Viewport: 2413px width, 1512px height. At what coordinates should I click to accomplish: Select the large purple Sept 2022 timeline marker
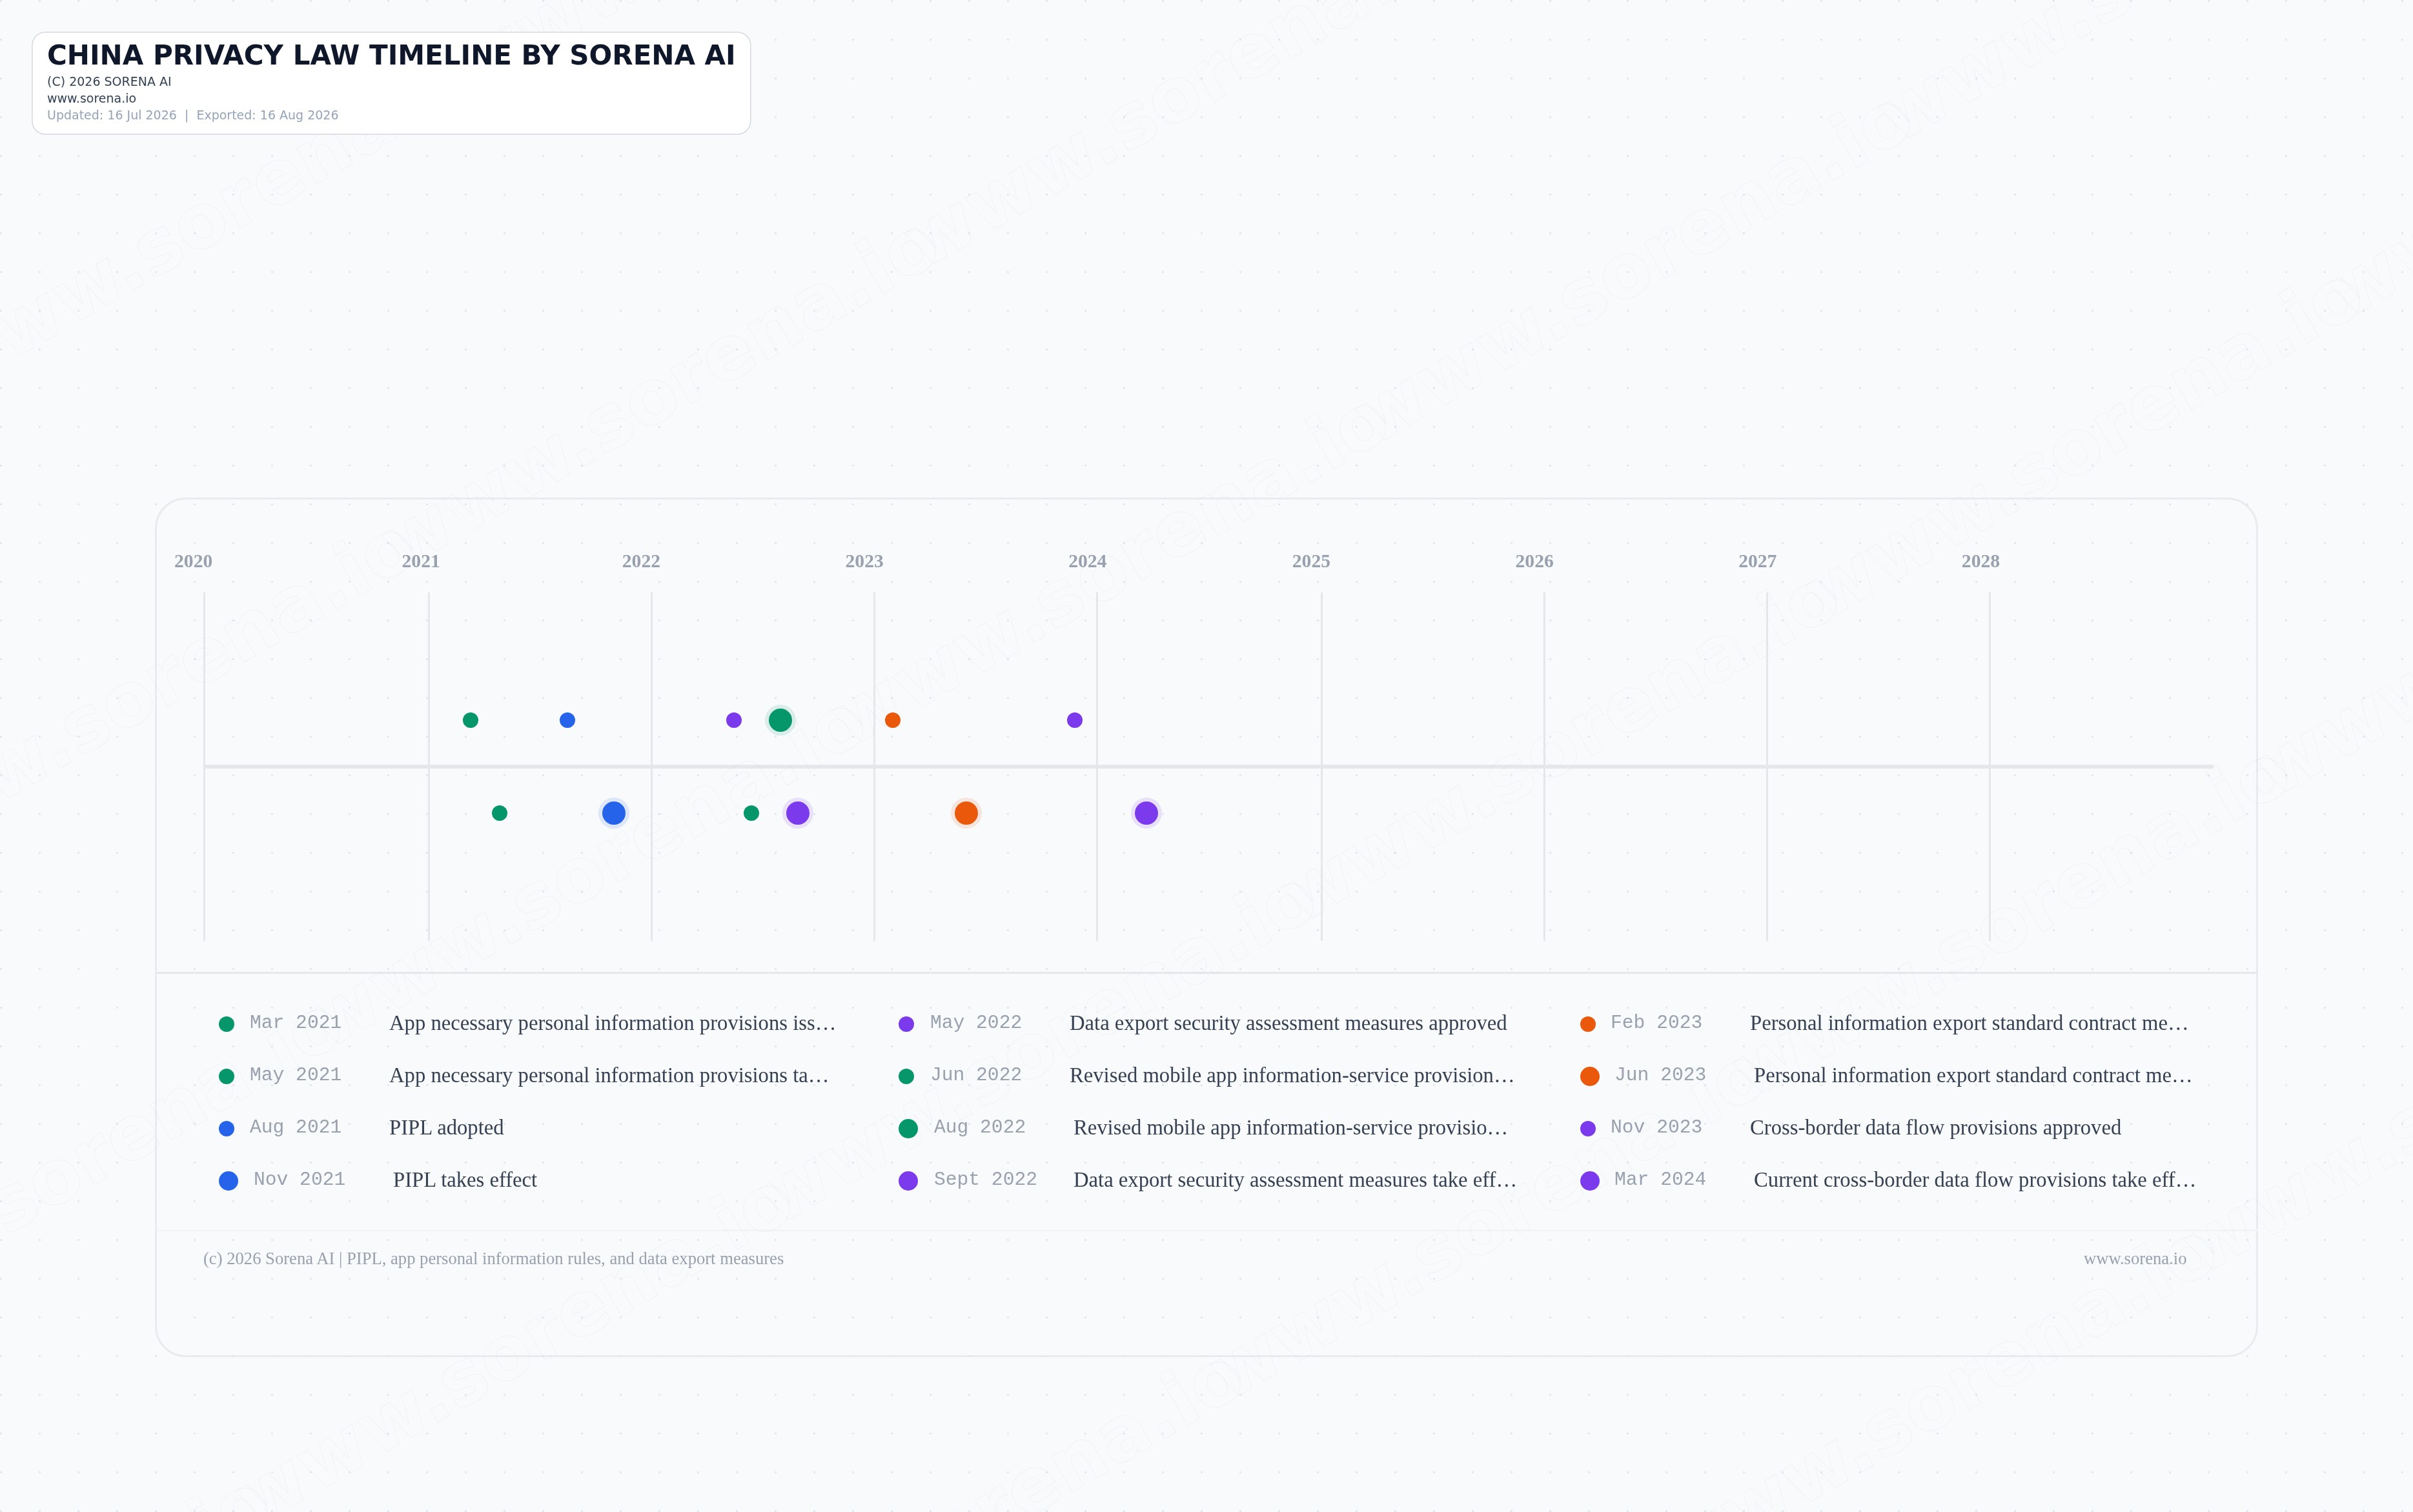[x=797, y=813]
